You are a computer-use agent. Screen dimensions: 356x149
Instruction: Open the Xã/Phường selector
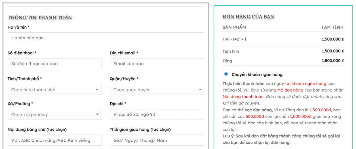point(54,114)
